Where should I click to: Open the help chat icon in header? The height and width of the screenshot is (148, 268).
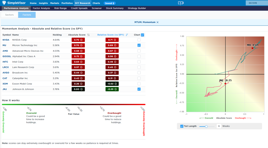tap(181, 3)
